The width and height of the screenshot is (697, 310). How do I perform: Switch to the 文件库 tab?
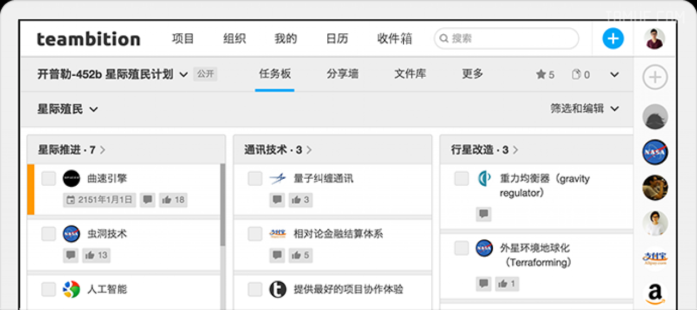point(410,74)
